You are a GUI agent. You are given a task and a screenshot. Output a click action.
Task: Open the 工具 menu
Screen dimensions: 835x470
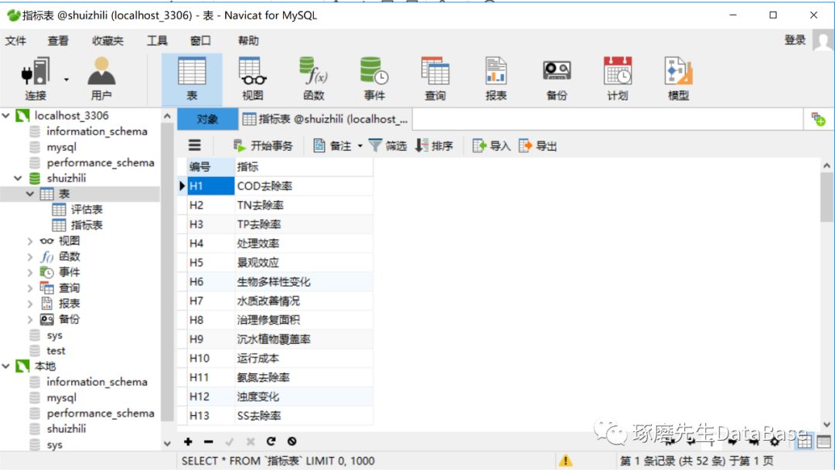(157, 40)
